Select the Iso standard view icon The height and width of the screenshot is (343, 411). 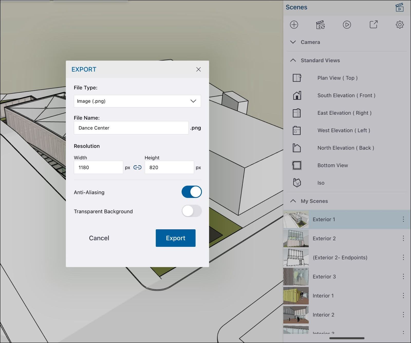(x=297, y=183)
